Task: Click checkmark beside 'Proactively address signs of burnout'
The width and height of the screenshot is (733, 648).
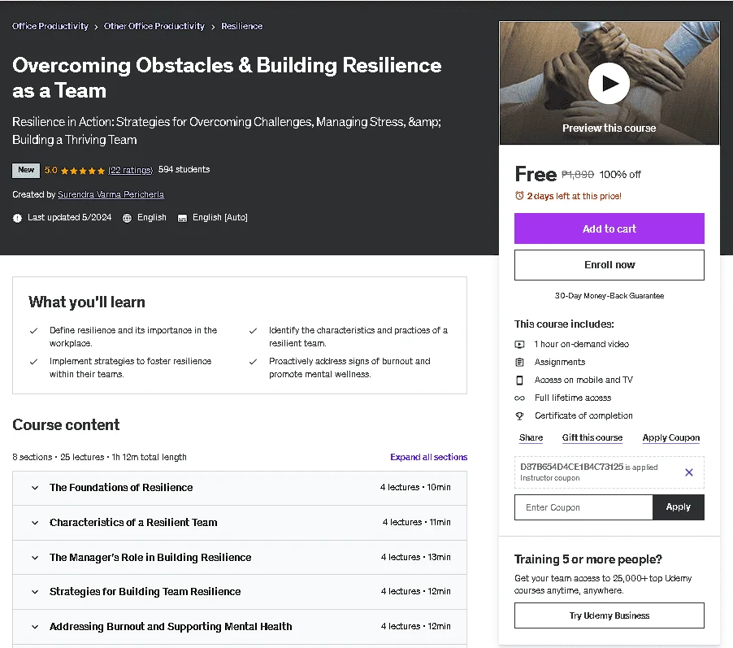Action: point(253,362)
